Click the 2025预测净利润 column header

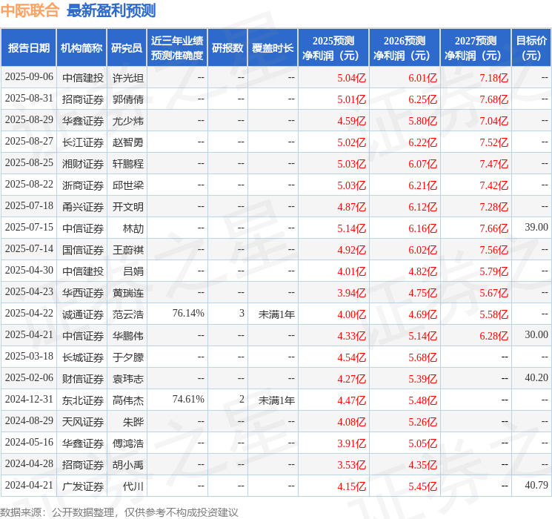pos(333,48)
